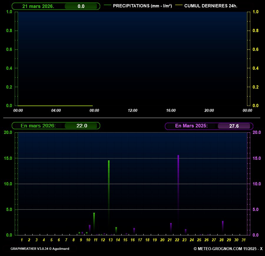Click the green PRECIPITATIONS legend line marker
265x256 pixels.
(x=107, y=6)
